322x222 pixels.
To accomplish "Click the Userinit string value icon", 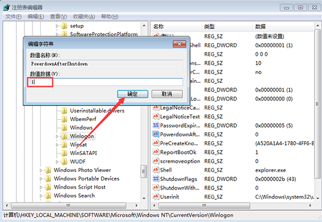I will click(x=156, y=196).
